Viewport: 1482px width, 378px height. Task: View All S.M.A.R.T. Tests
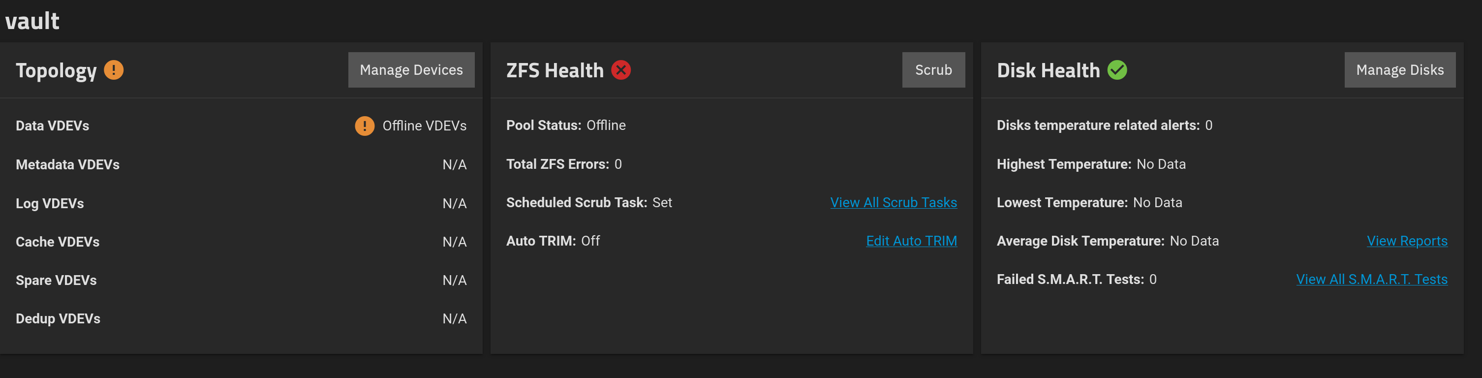pos(1371,280)
